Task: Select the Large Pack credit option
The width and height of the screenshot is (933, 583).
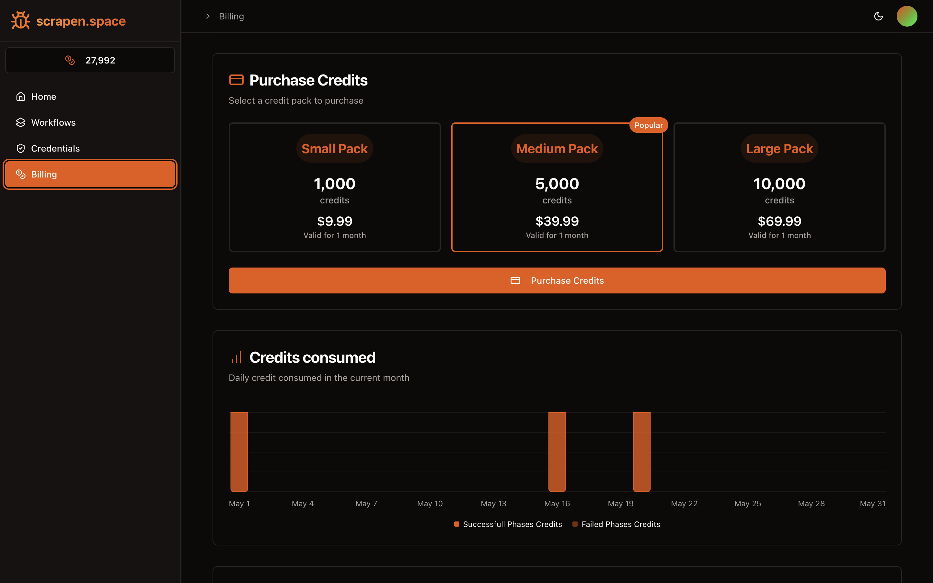Action: click(x=779, y=187)
